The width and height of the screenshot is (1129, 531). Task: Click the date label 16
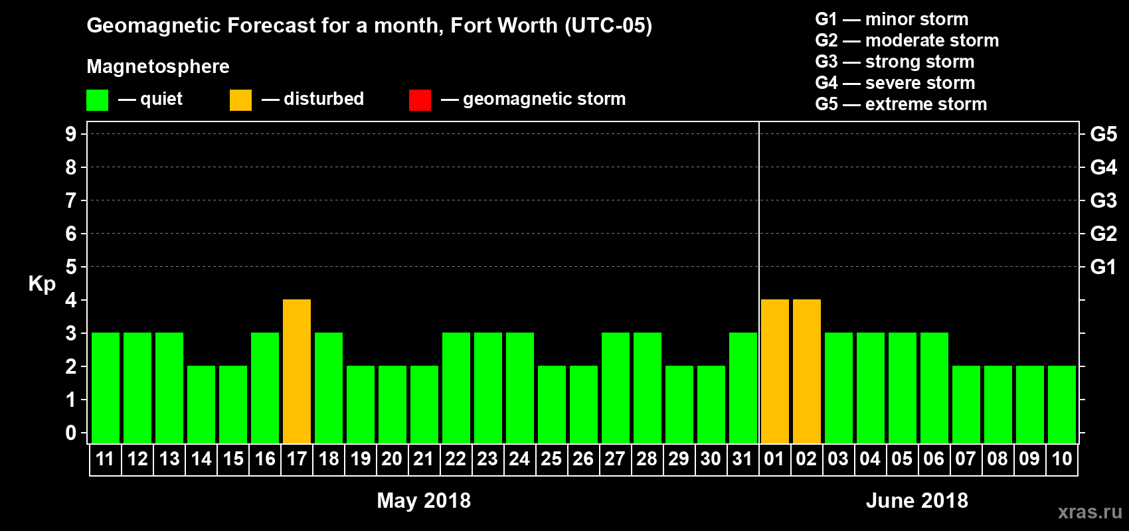click(265, 459)
